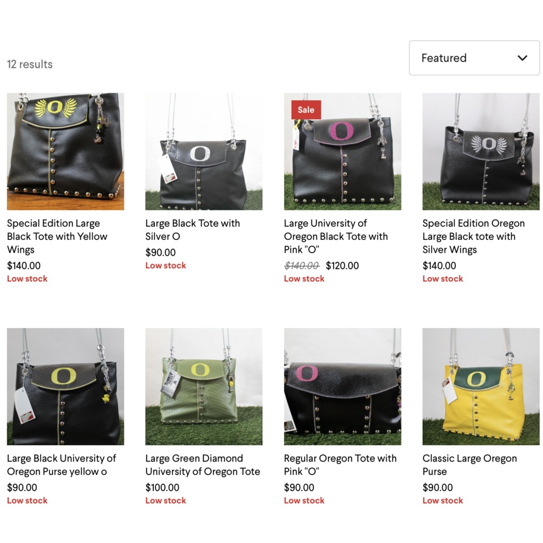
Task: Click Large Black University of Oregon Purse title
Action: [x=62, y=465]
